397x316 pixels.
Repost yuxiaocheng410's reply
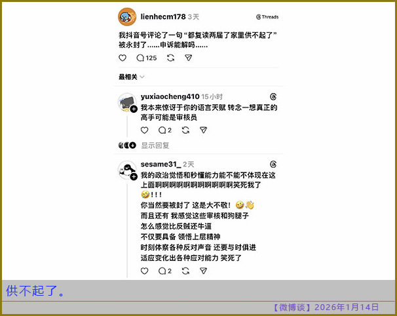click(x=185, y=130)
